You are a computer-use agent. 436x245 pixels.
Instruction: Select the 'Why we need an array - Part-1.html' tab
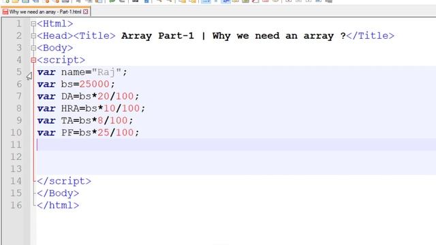tap(46, 12)
